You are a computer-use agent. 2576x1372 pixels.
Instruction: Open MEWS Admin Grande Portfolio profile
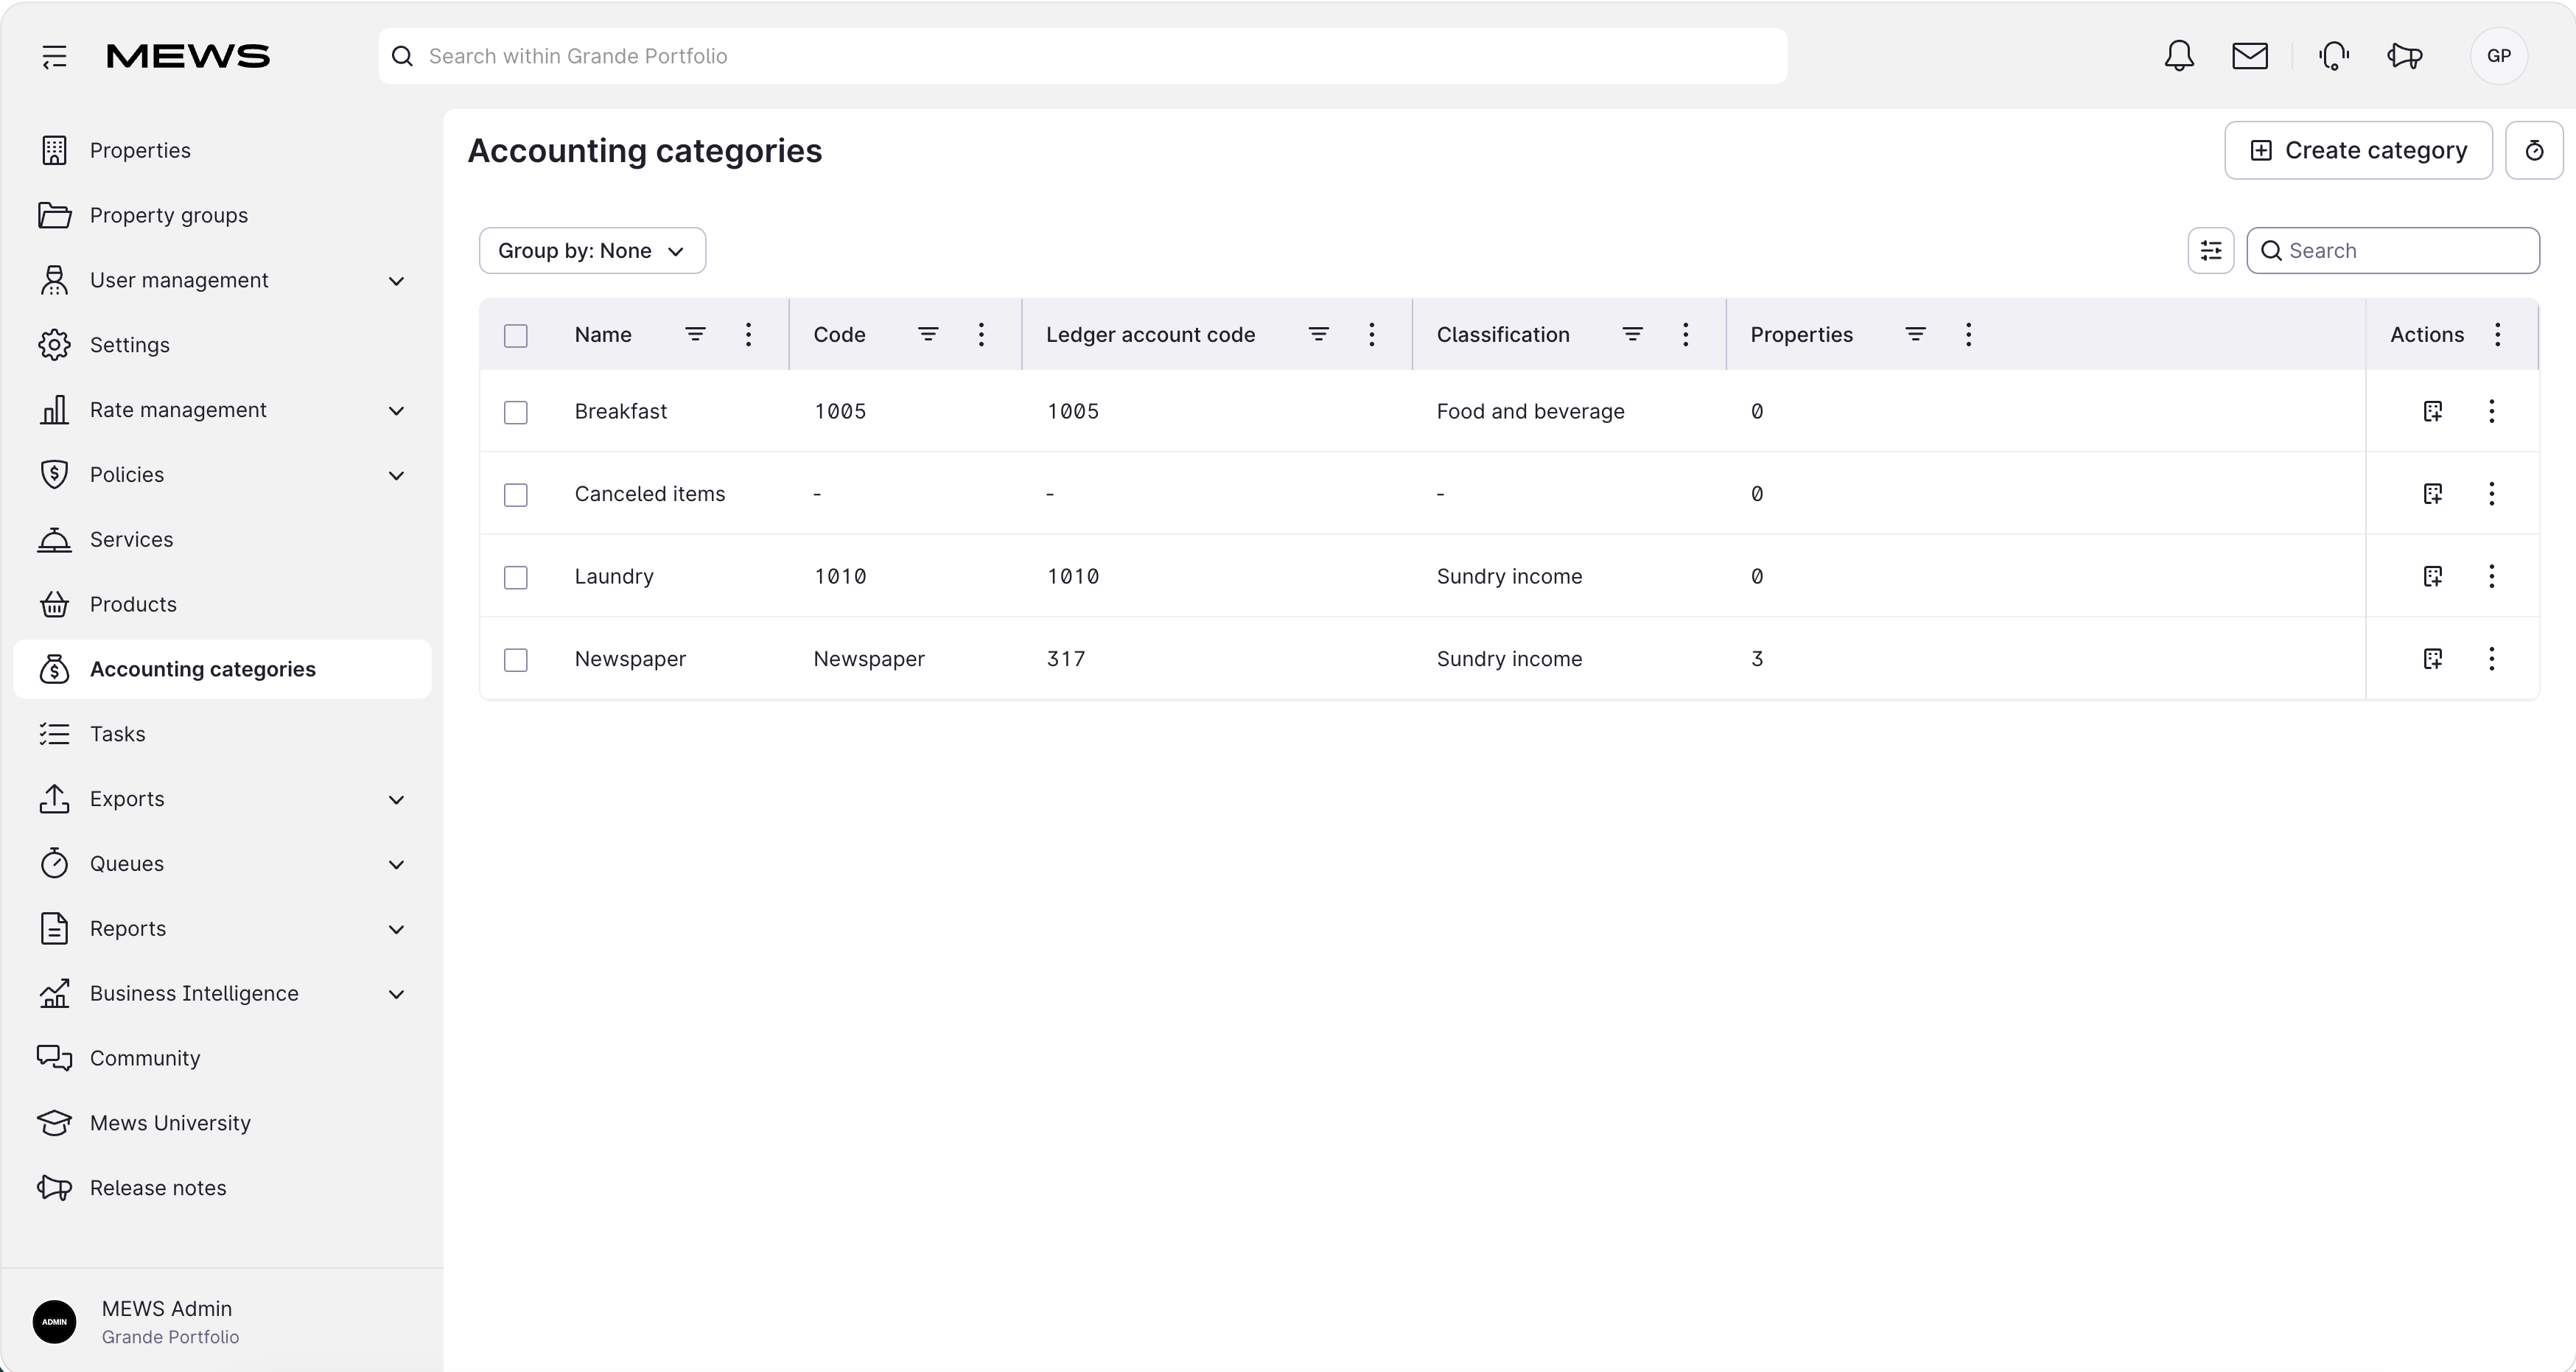pyautogui.click(x=222, y=1322)
